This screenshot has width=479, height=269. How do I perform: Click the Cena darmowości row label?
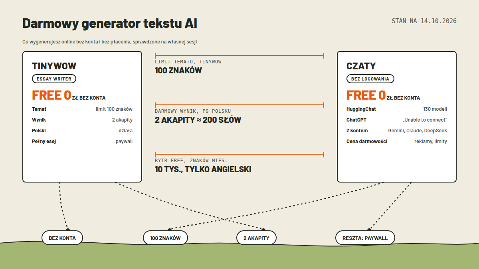[367, 141]
